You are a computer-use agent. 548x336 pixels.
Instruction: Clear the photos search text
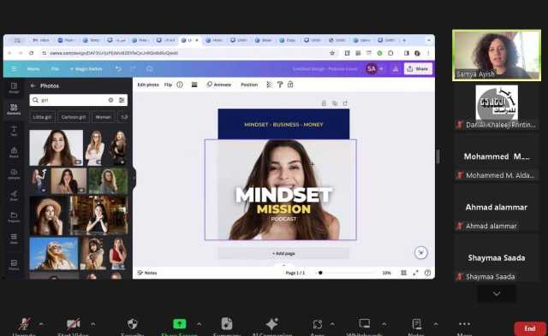(x=110, y=100)
